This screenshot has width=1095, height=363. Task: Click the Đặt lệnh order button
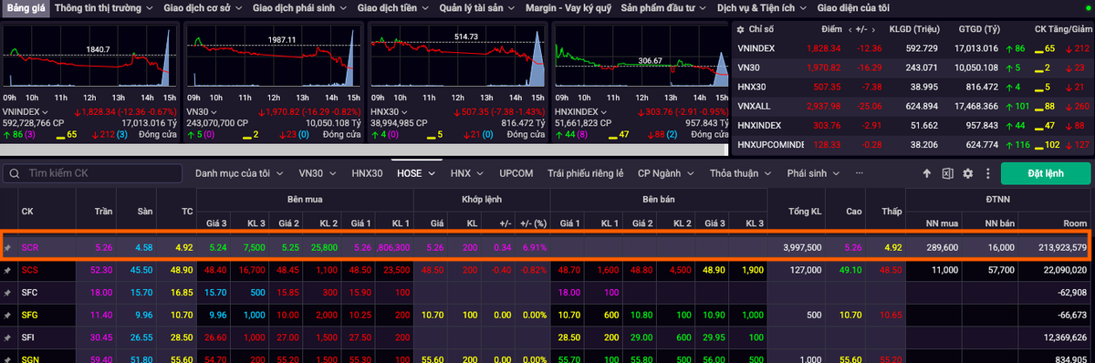(x=1045, y=173)
